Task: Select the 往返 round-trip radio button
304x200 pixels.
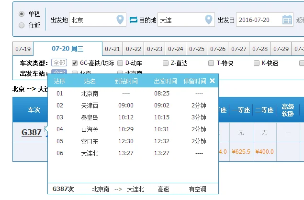Action: [22, 25]
